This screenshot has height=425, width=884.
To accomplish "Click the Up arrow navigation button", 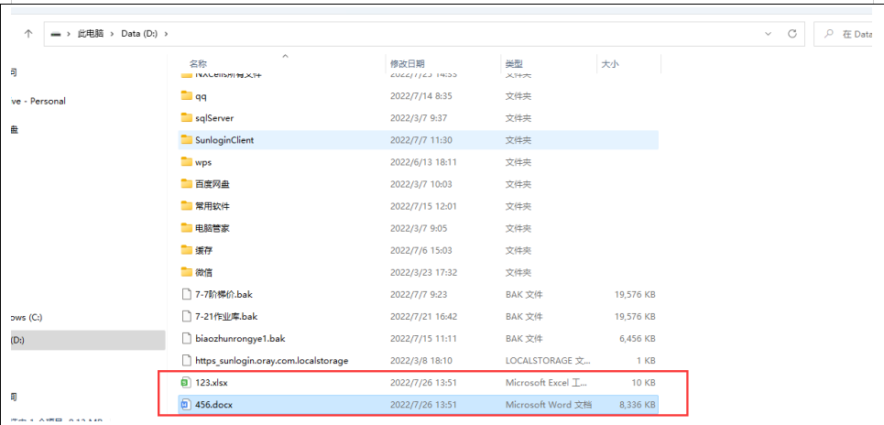I will click(x=28, y=33).
